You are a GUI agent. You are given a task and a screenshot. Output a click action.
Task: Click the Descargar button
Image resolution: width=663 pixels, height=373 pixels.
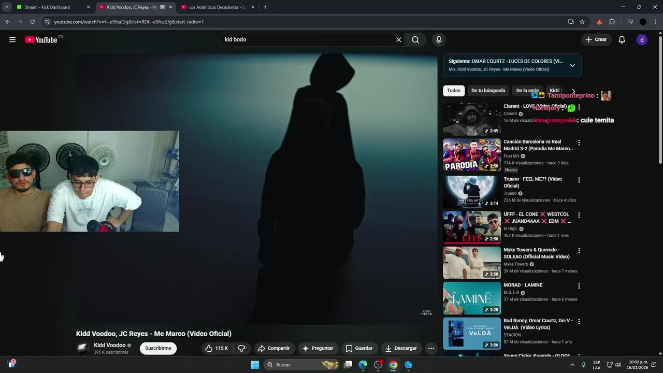click(x=401, y=349)
